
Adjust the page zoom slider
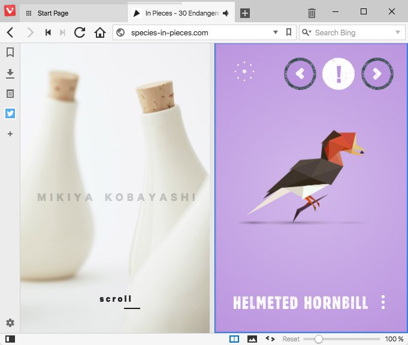pos(319,339)
